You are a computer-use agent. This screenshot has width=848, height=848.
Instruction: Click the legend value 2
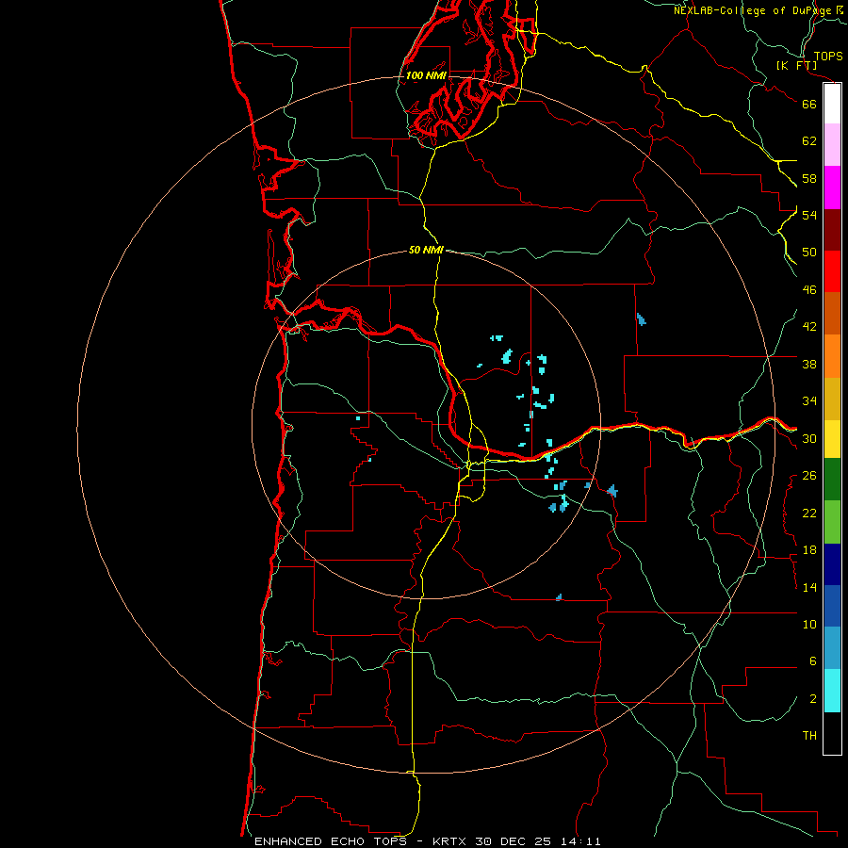click(x=812, y=699)
